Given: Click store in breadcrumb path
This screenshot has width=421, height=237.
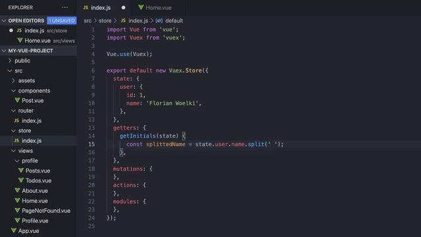Looking at the screenshot, I should point(105,20).
